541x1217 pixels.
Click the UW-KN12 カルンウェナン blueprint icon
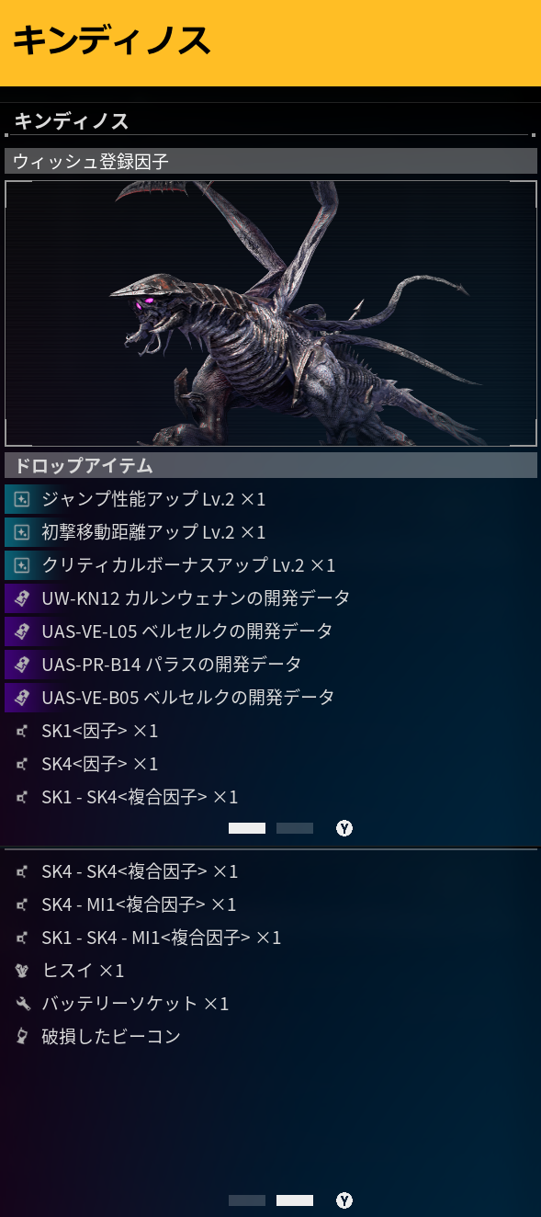point(22,598)
